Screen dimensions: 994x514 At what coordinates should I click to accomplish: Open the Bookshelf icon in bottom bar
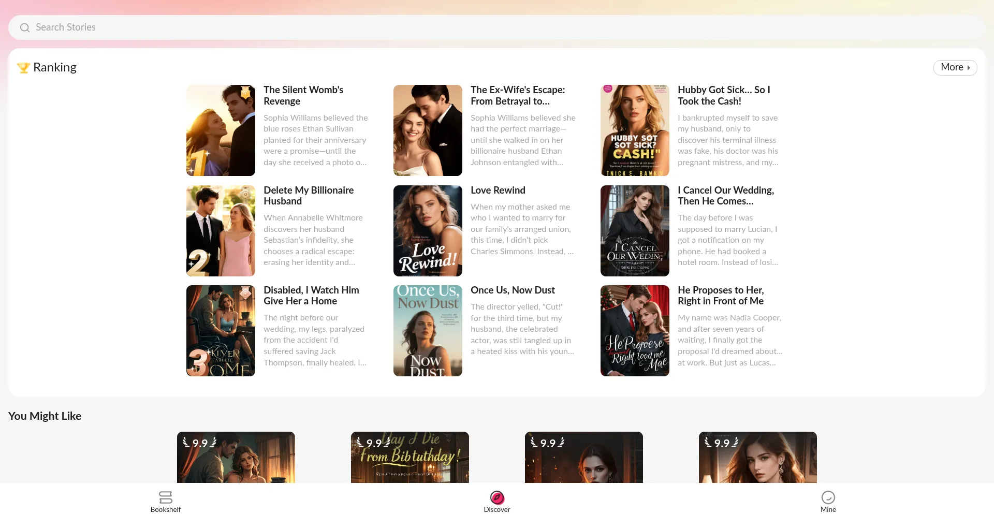[166, 497]
